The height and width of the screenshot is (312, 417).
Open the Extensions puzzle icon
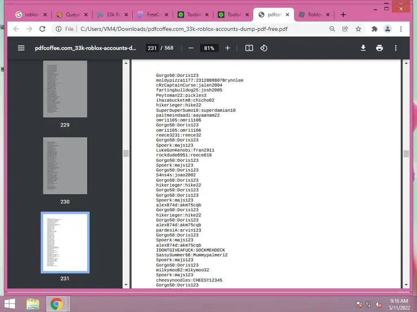pyautogui.click(x=375, y=29)
